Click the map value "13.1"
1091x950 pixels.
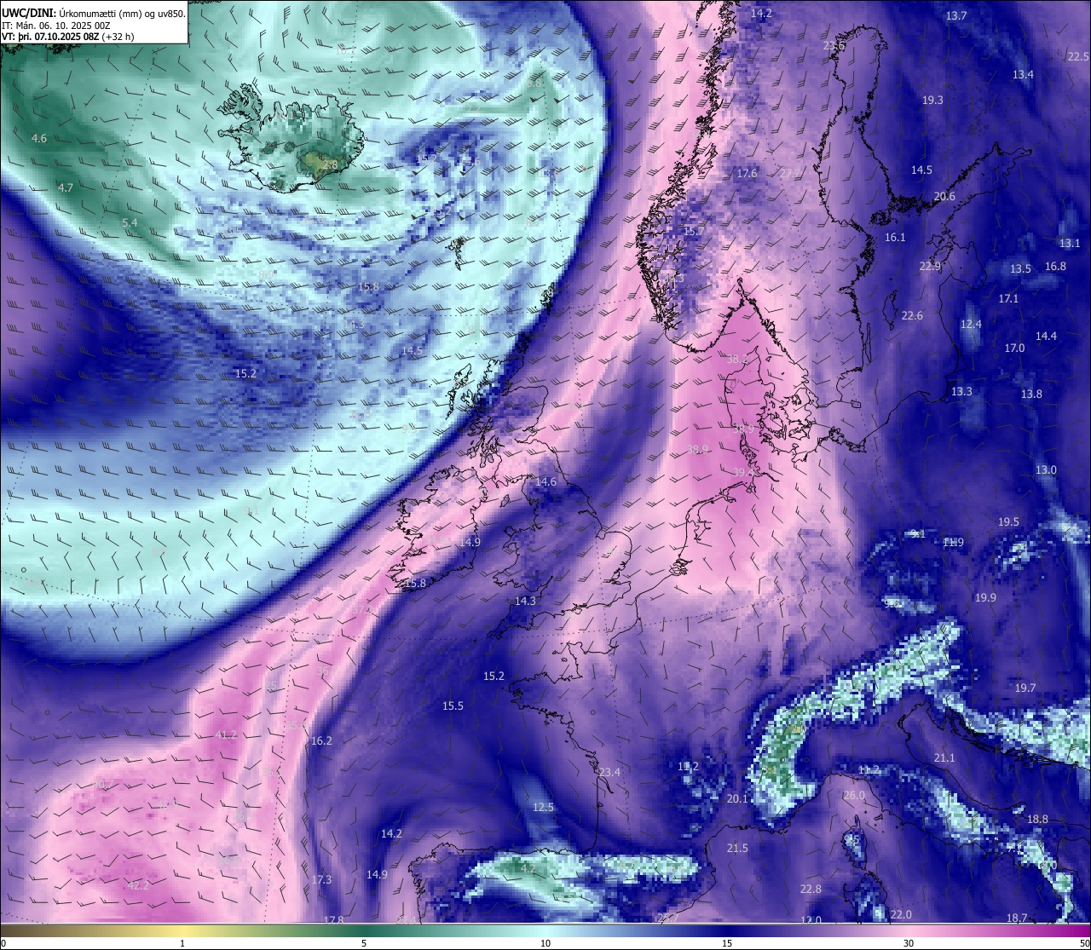pos(1070,244)
